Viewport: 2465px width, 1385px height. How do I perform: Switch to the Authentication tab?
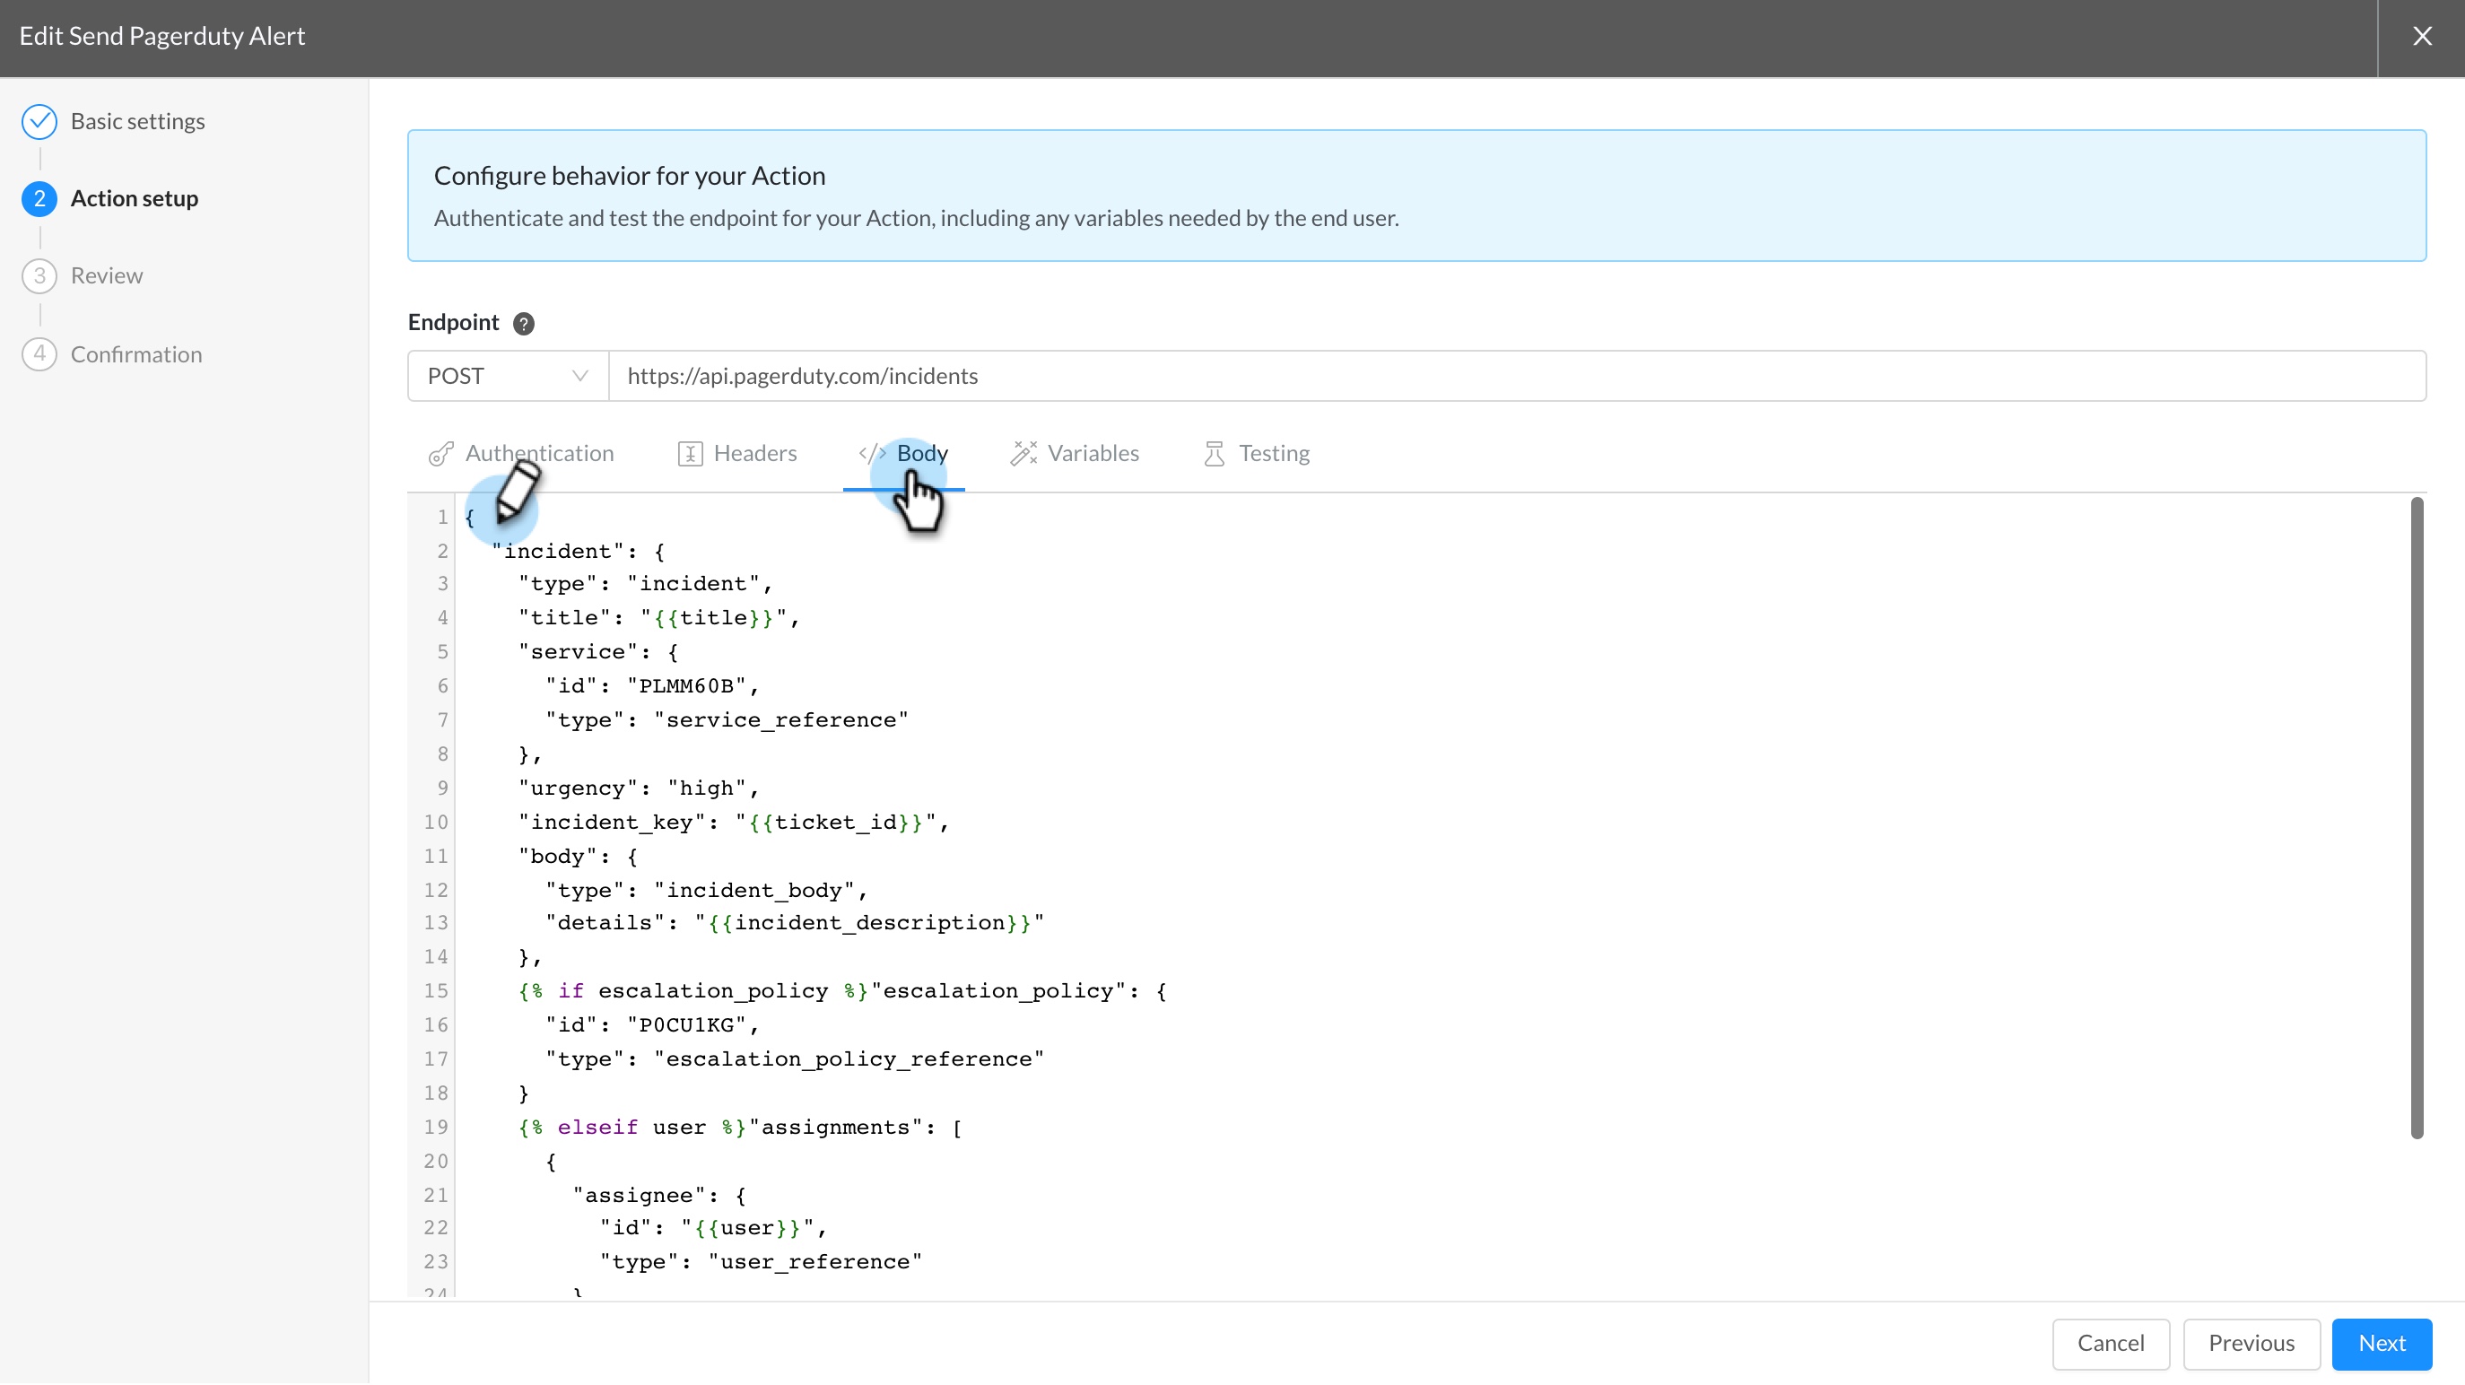[x=521, y=454]
